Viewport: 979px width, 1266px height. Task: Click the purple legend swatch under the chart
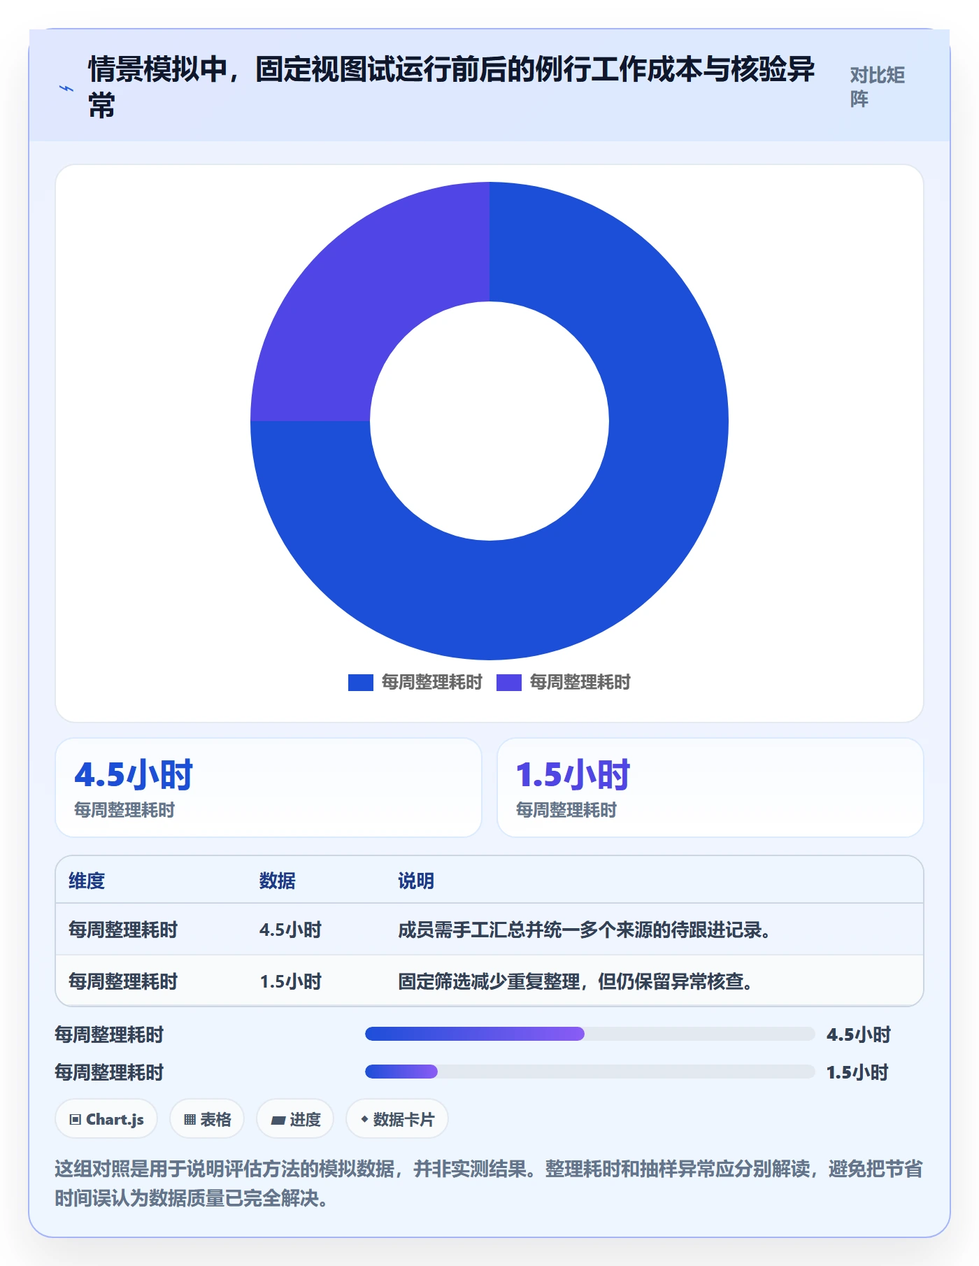click(x=509, y=682)
